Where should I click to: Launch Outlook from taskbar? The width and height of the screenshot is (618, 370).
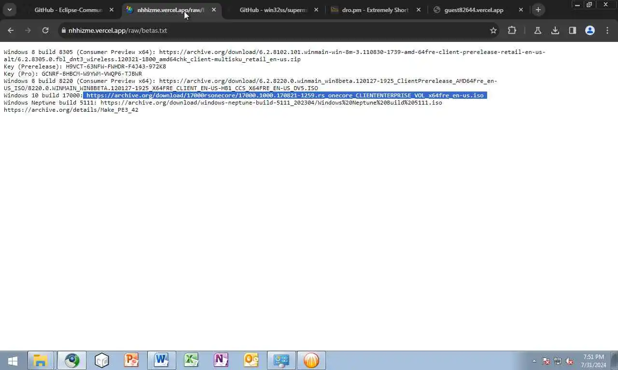click(x=251, y=360)
